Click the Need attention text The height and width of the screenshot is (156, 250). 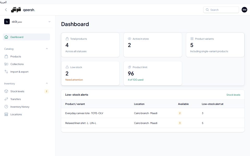pos(74,80)
